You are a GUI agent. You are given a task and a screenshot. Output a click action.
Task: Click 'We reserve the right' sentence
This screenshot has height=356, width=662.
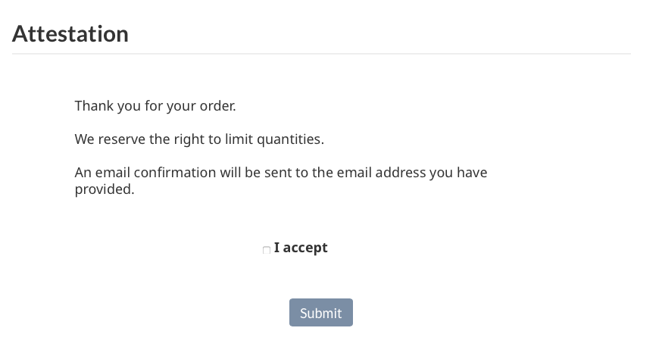tap(199, 139)
